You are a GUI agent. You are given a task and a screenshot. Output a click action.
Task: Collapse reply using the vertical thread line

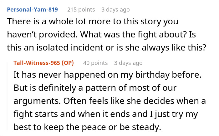click(7, 96)
